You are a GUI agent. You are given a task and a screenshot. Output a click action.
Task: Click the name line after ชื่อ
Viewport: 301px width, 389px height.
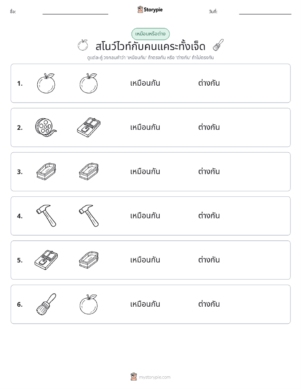[x=75, y=14]
